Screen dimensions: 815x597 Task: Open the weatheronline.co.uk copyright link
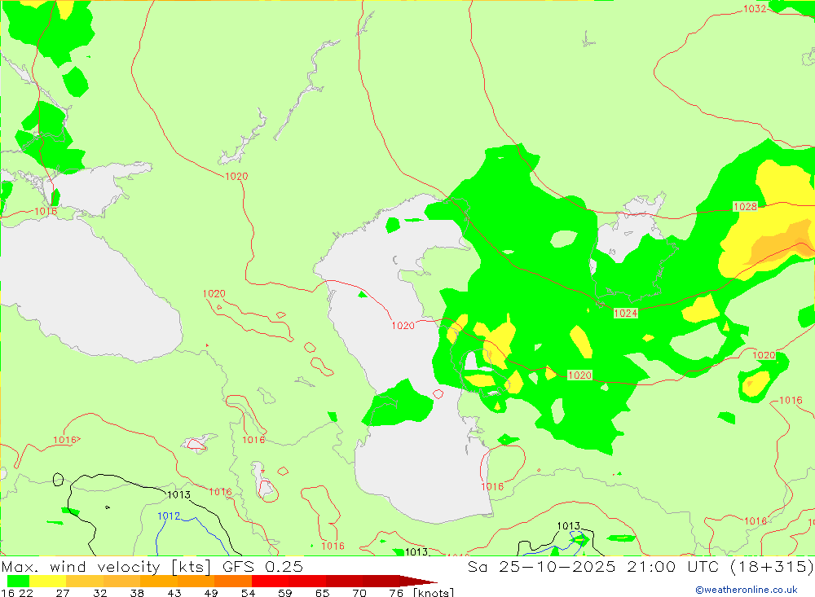tap(747, 590)
